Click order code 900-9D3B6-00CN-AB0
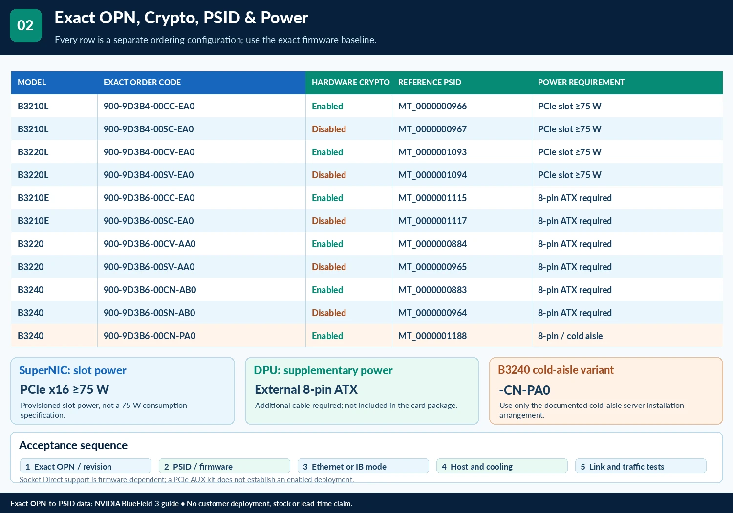733x513 pixels. (150, 290)
